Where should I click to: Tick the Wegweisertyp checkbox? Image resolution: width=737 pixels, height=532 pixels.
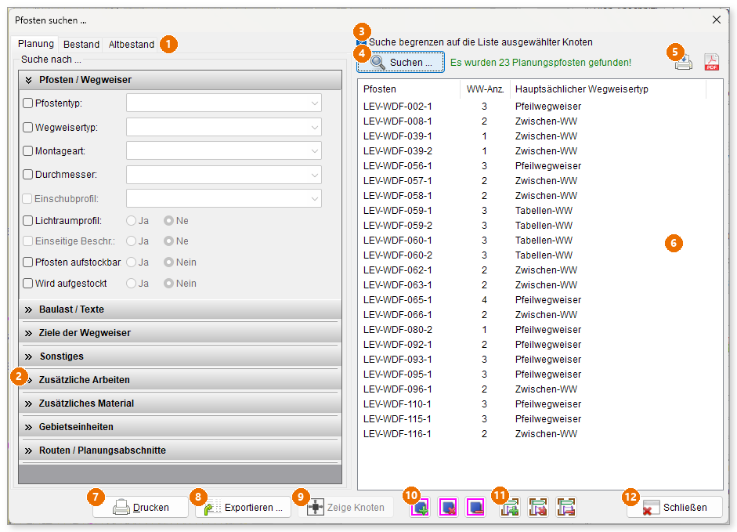(x=27, y=128)
